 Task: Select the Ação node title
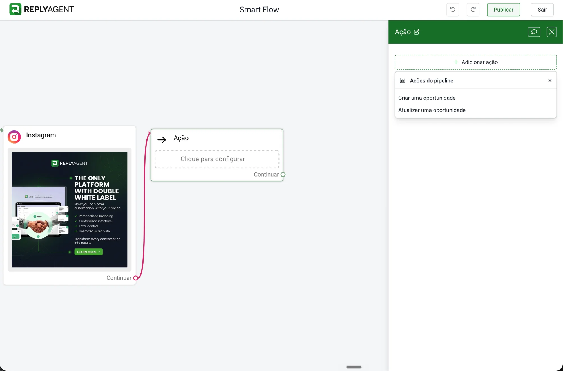click(x=181, y=138)
